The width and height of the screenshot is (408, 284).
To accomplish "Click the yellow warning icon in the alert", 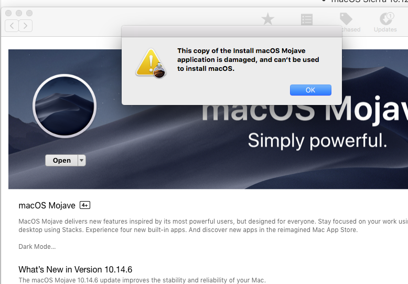I will (151, 63).
